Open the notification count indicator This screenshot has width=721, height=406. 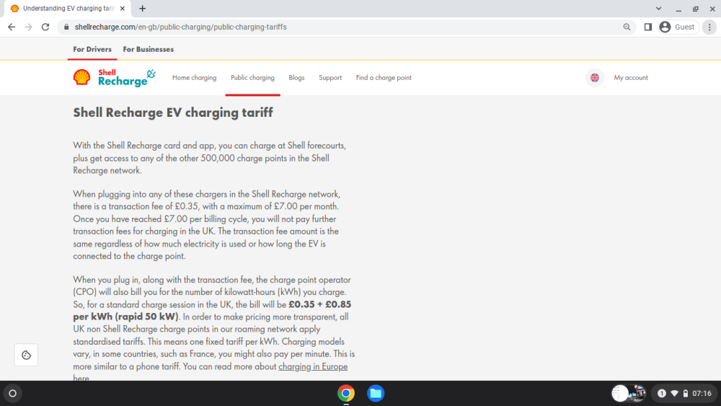coord(662,394)
